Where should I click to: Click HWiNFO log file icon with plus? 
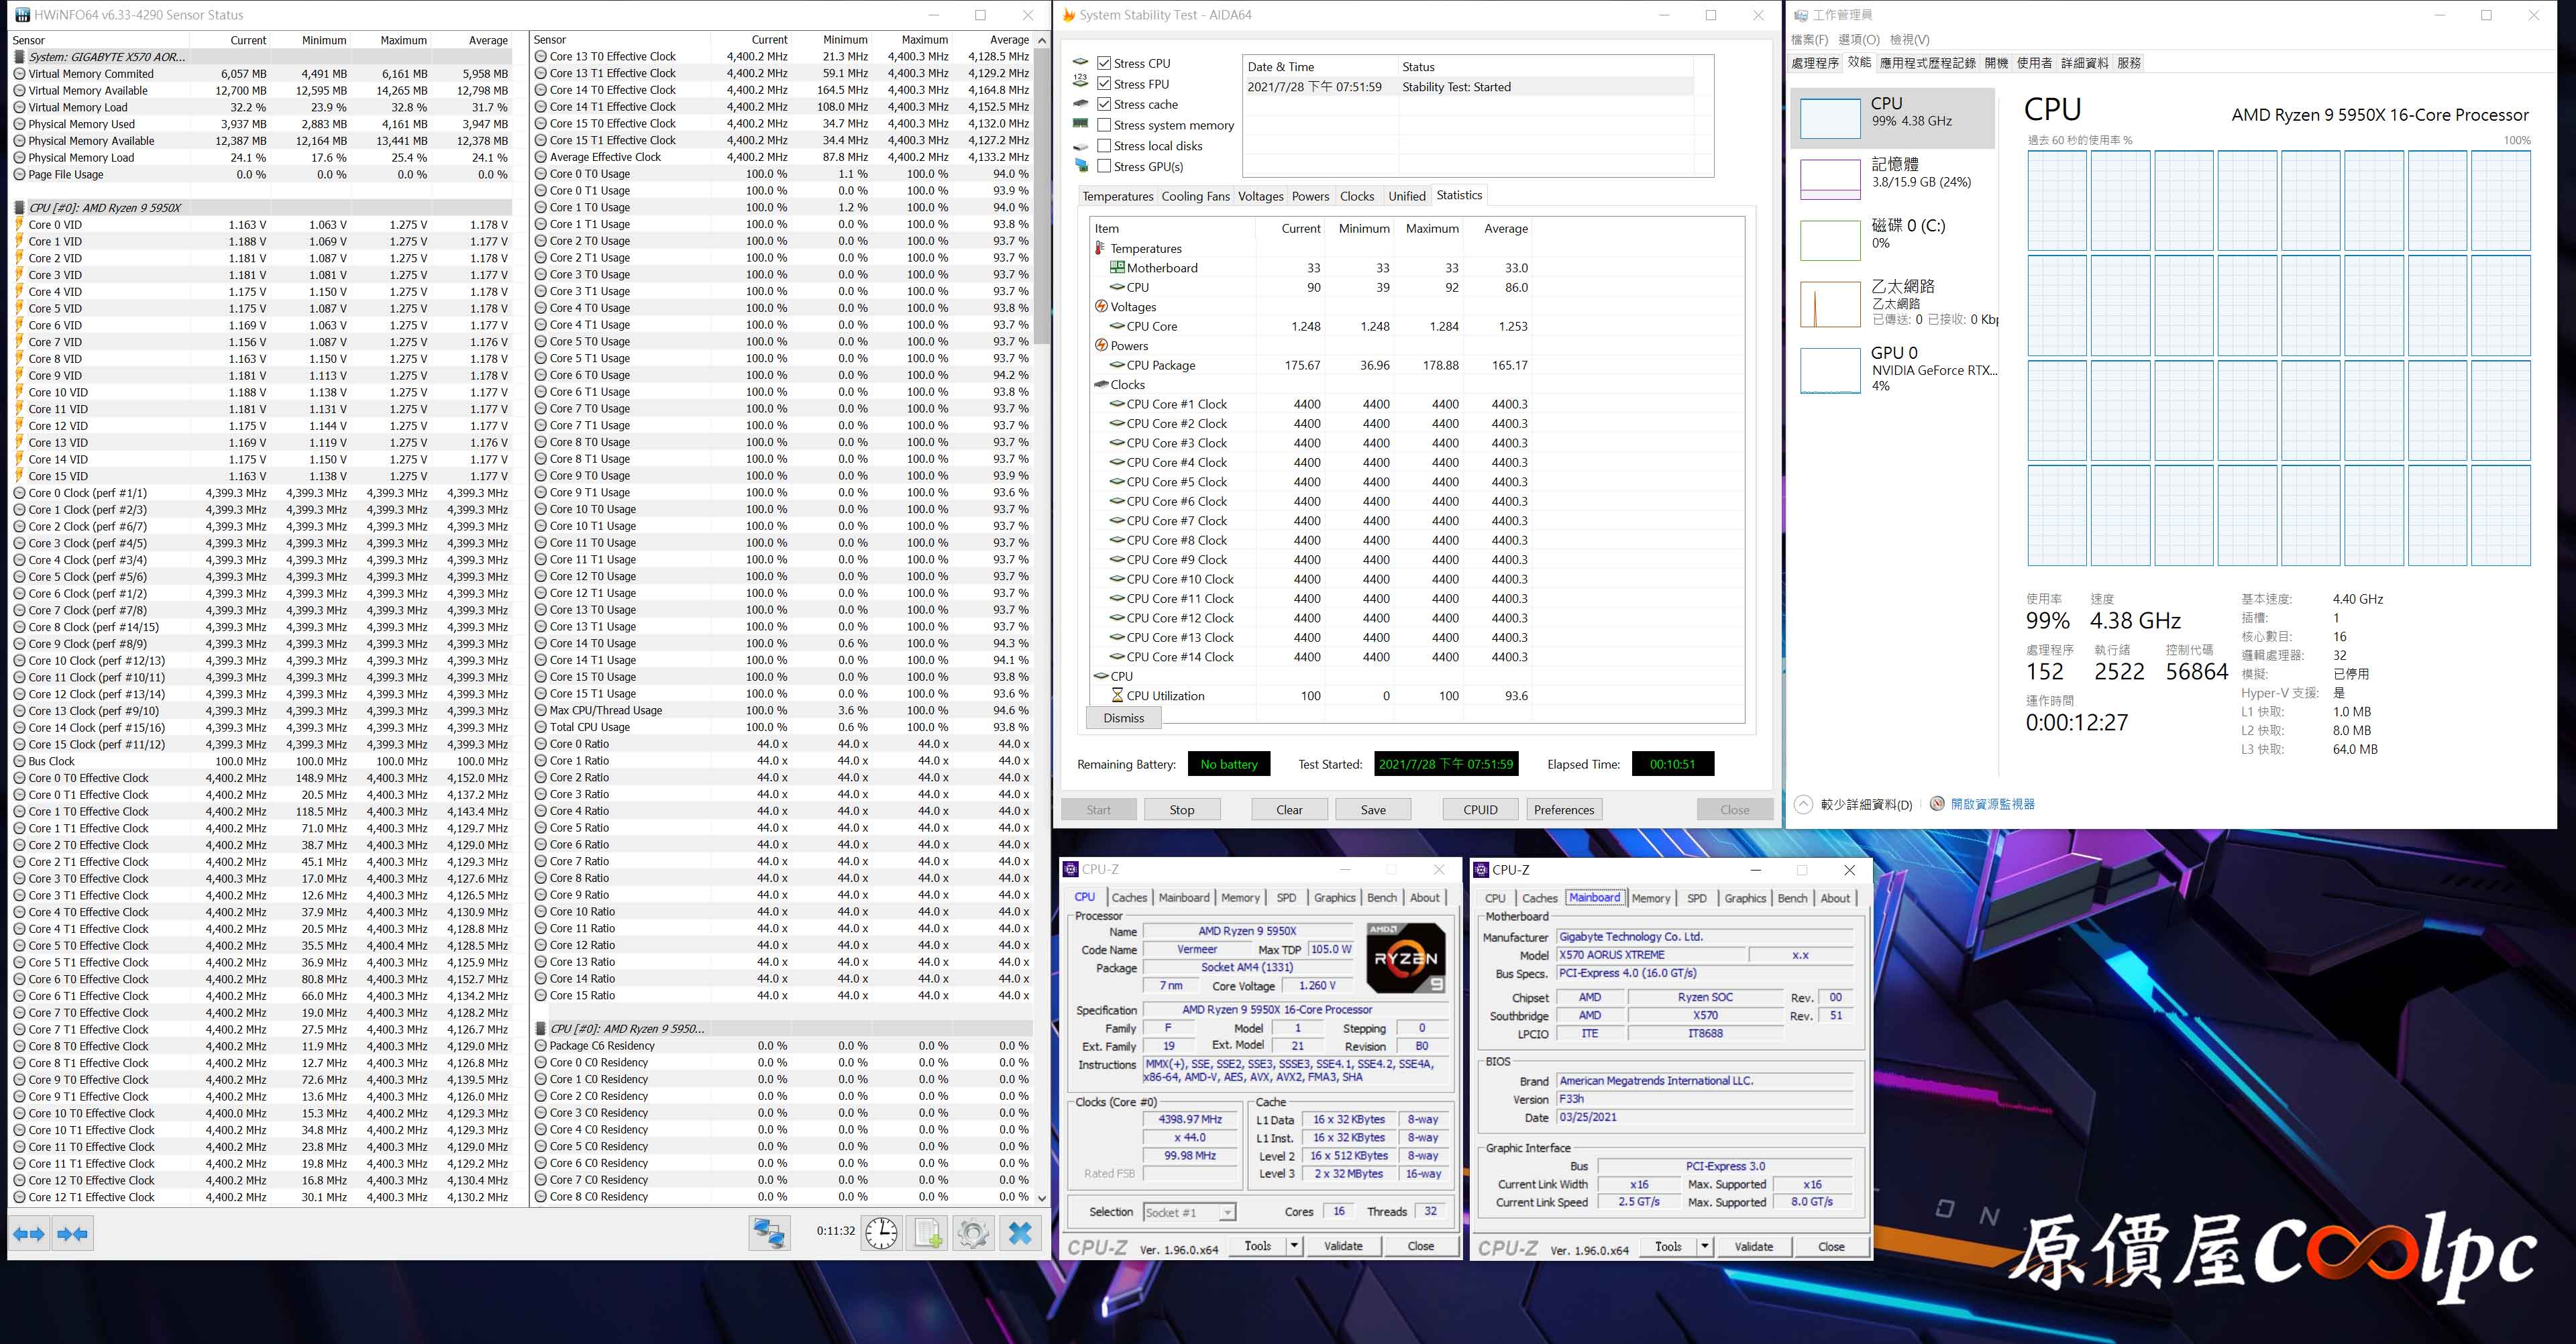(927, 1233)
